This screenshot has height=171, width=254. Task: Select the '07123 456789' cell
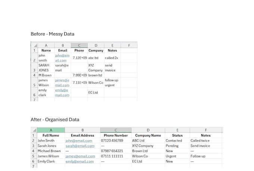coord(116,140)
